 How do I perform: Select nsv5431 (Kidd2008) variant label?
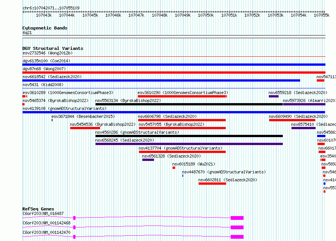(x=43, y=85)
